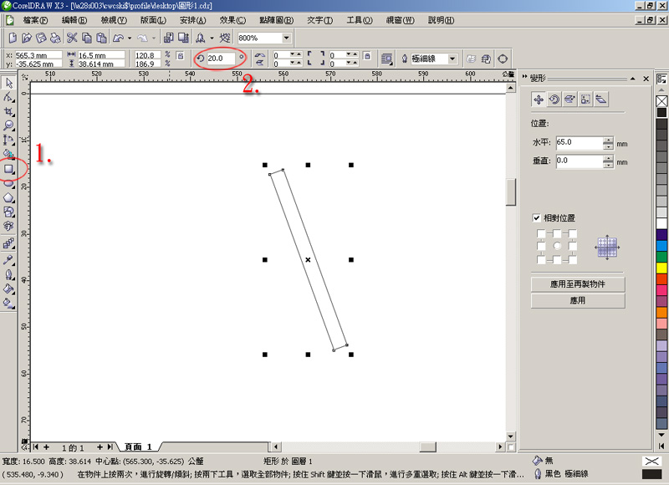Select the Zoom magnifier tool
This screenshot has width=669, height=485.
coord(9,125)
